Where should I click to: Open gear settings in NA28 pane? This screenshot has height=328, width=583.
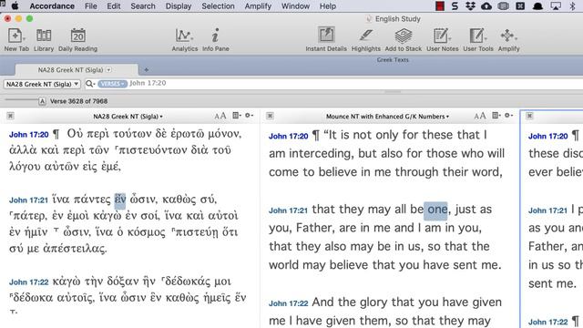tap(249, 116)
